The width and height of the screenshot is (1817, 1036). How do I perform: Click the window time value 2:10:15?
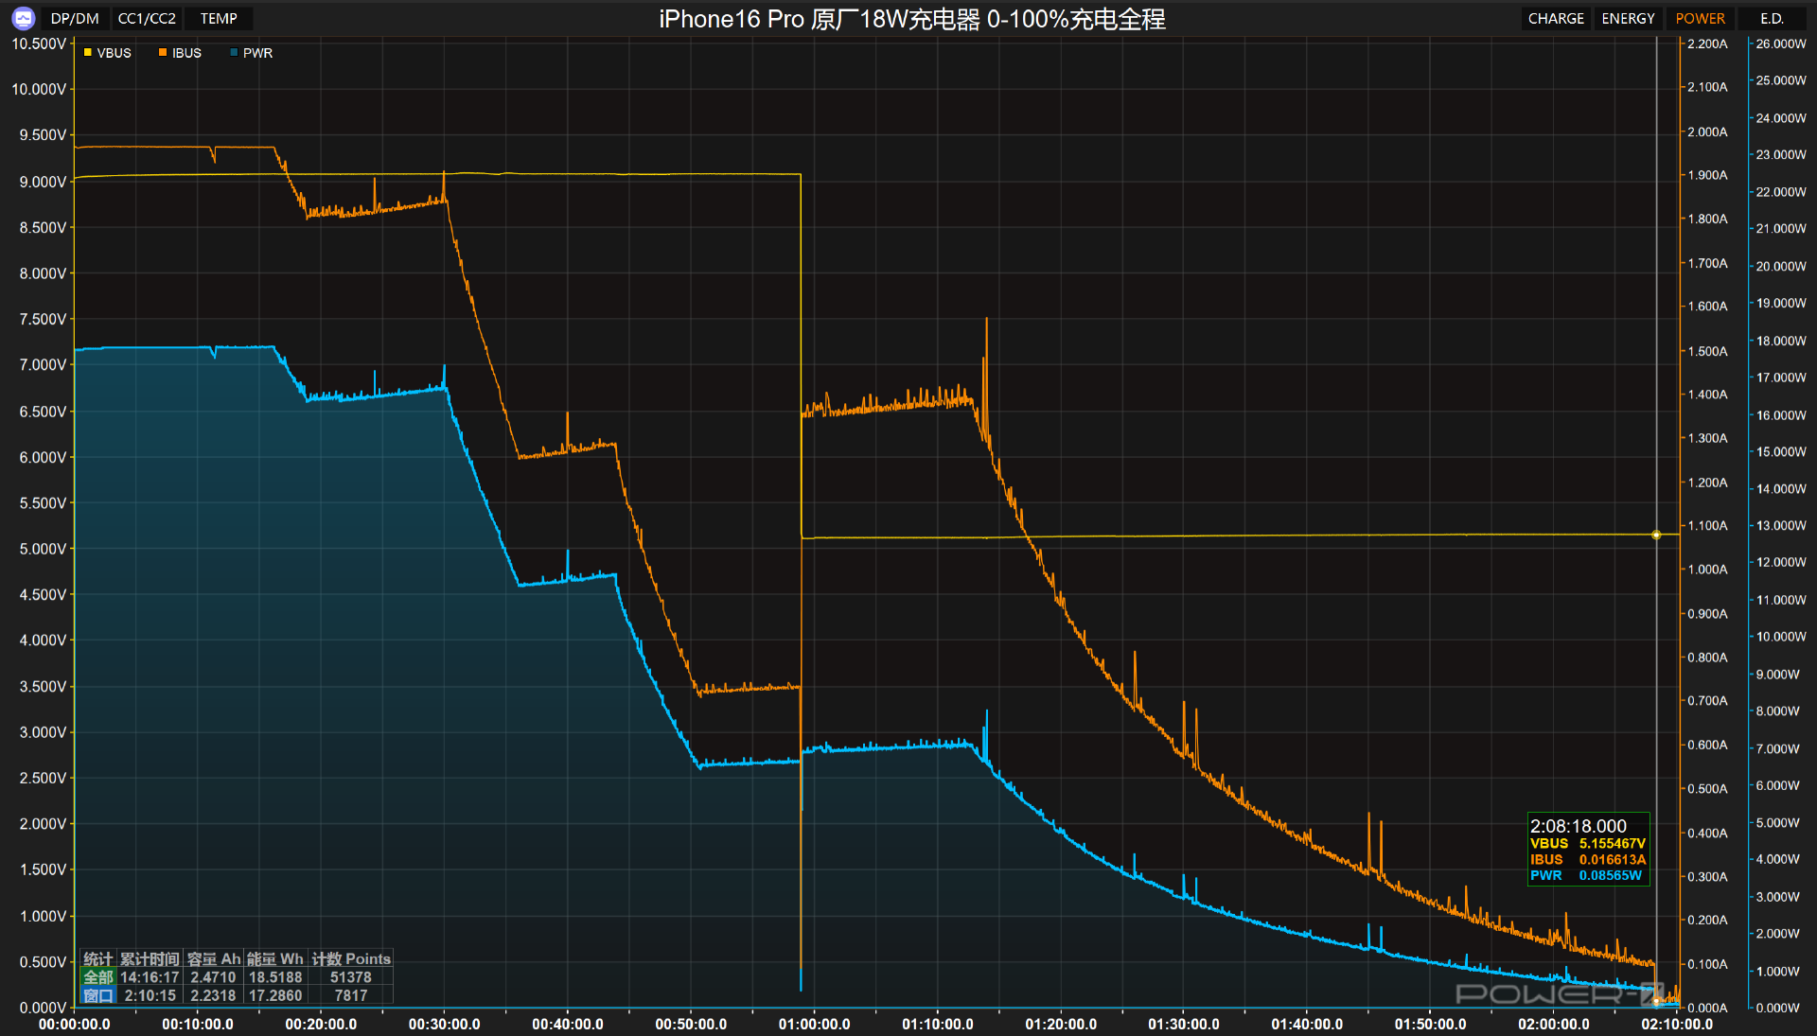click(150, 995)
